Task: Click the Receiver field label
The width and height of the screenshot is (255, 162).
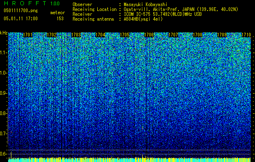Action: point(82,14)
